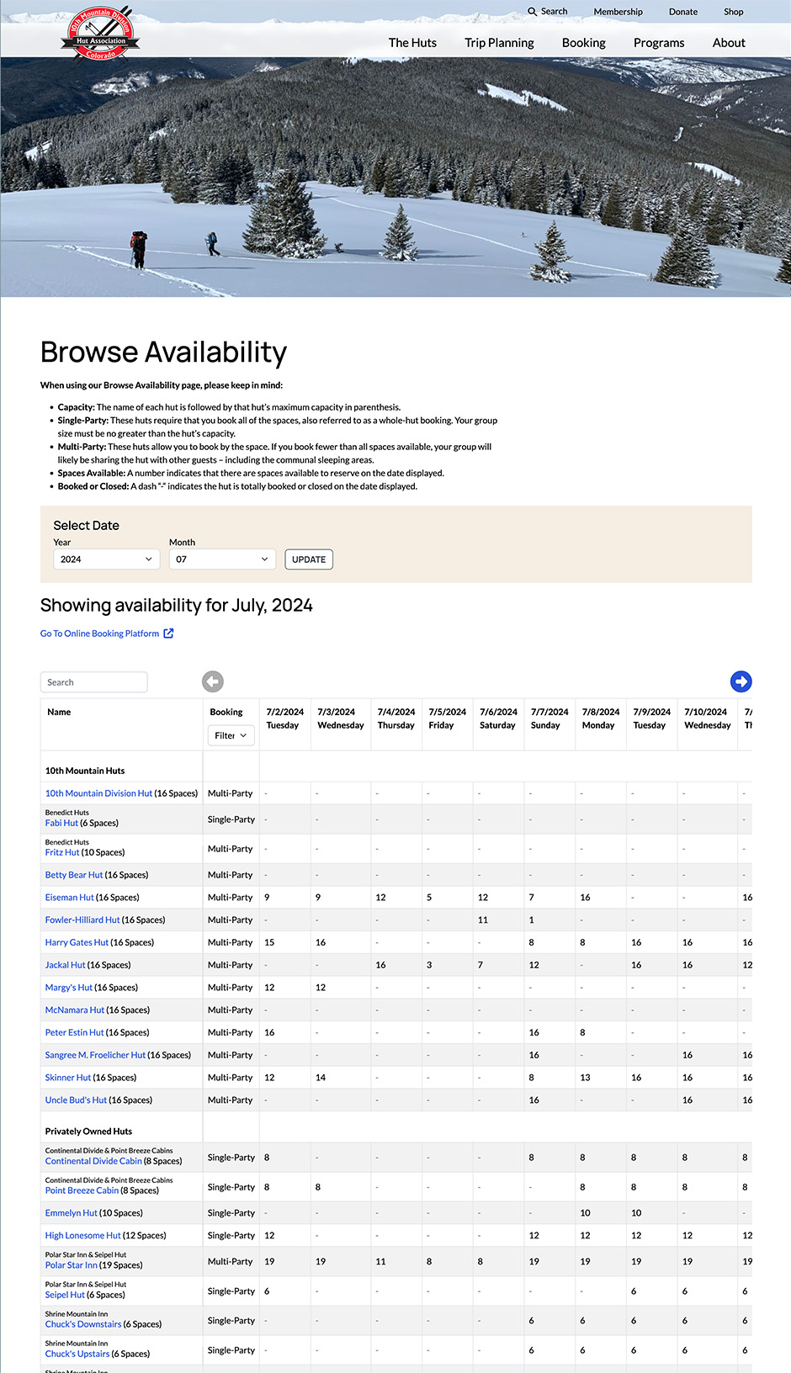791x1373 pixels.
Task: Open the Point Breeze Cabin link
Action: [82, 1190]
